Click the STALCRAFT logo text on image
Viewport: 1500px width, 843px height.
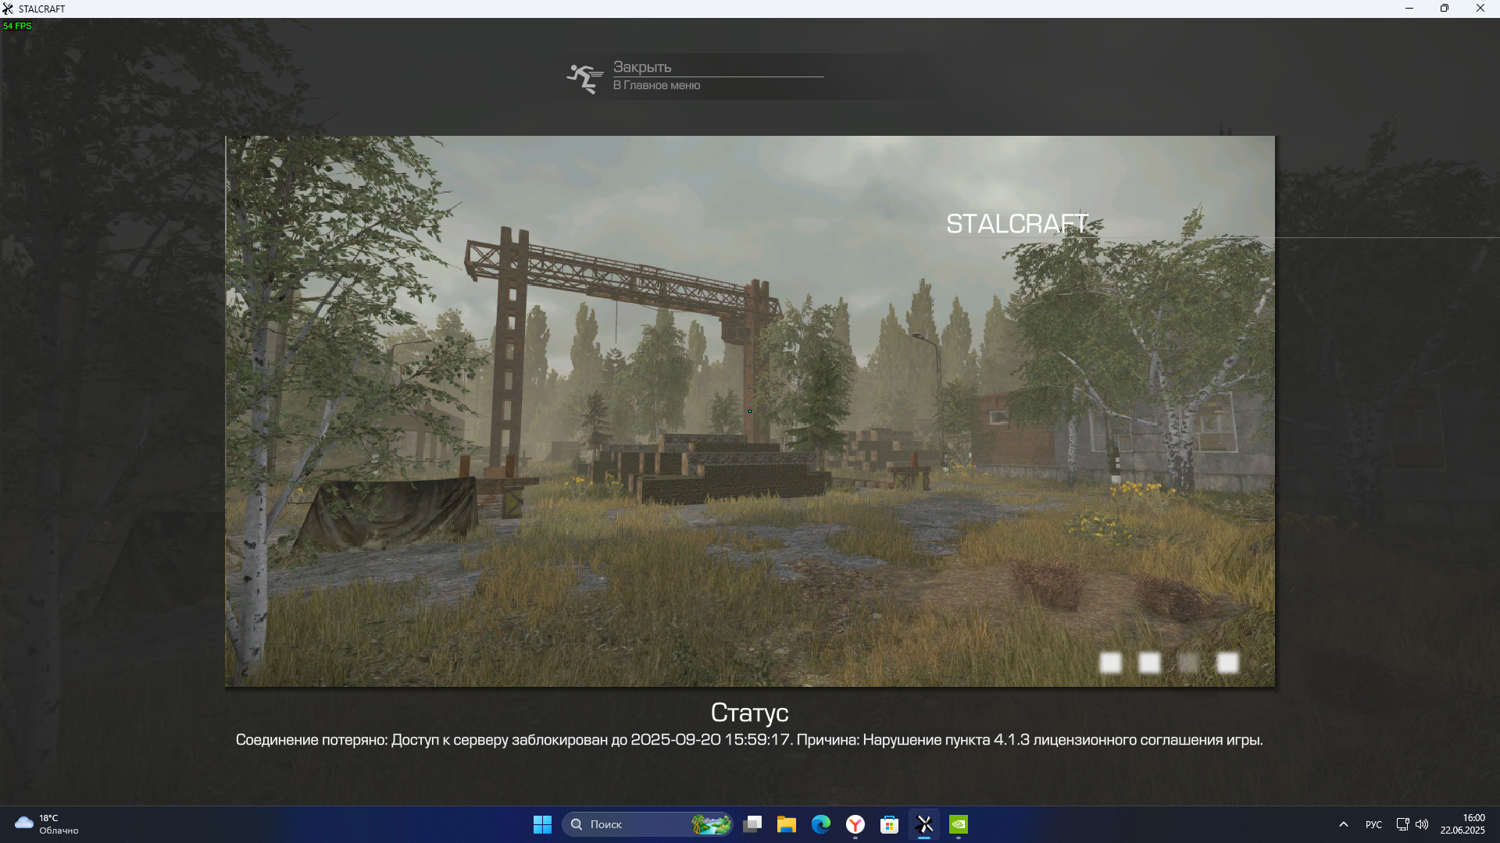(1016, 224)
